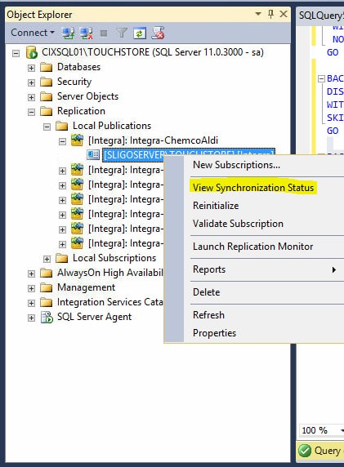Viewport: 344px width, 467px height.
Task: Select the Security tree item
Action: coord(74,82)
